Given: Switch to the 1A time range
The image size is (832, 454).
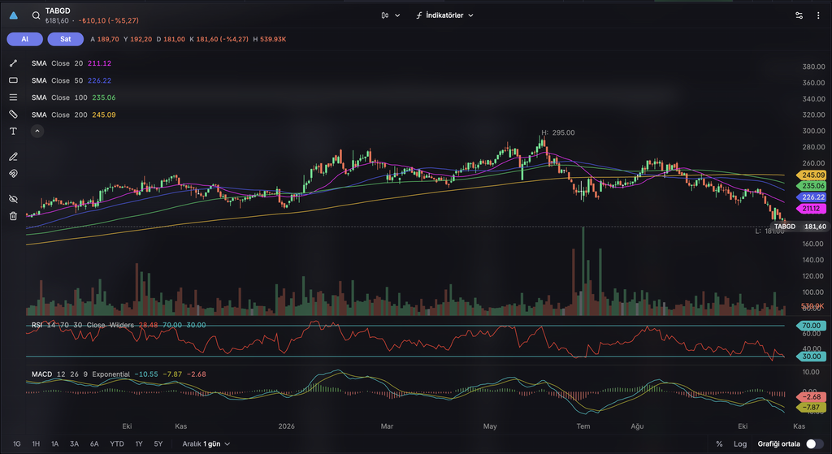Looking at the screenshot, I should (54, 444).
